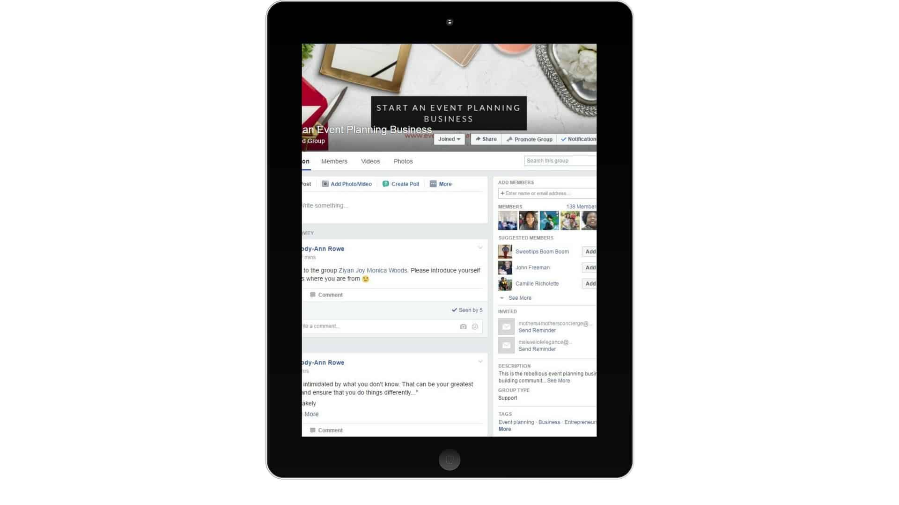
Task: Toggle the Joined membership dropdown
Action: pos(448,139)
